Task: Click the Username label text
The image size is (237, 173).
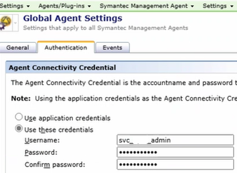Action: click(x=42, y=140)
